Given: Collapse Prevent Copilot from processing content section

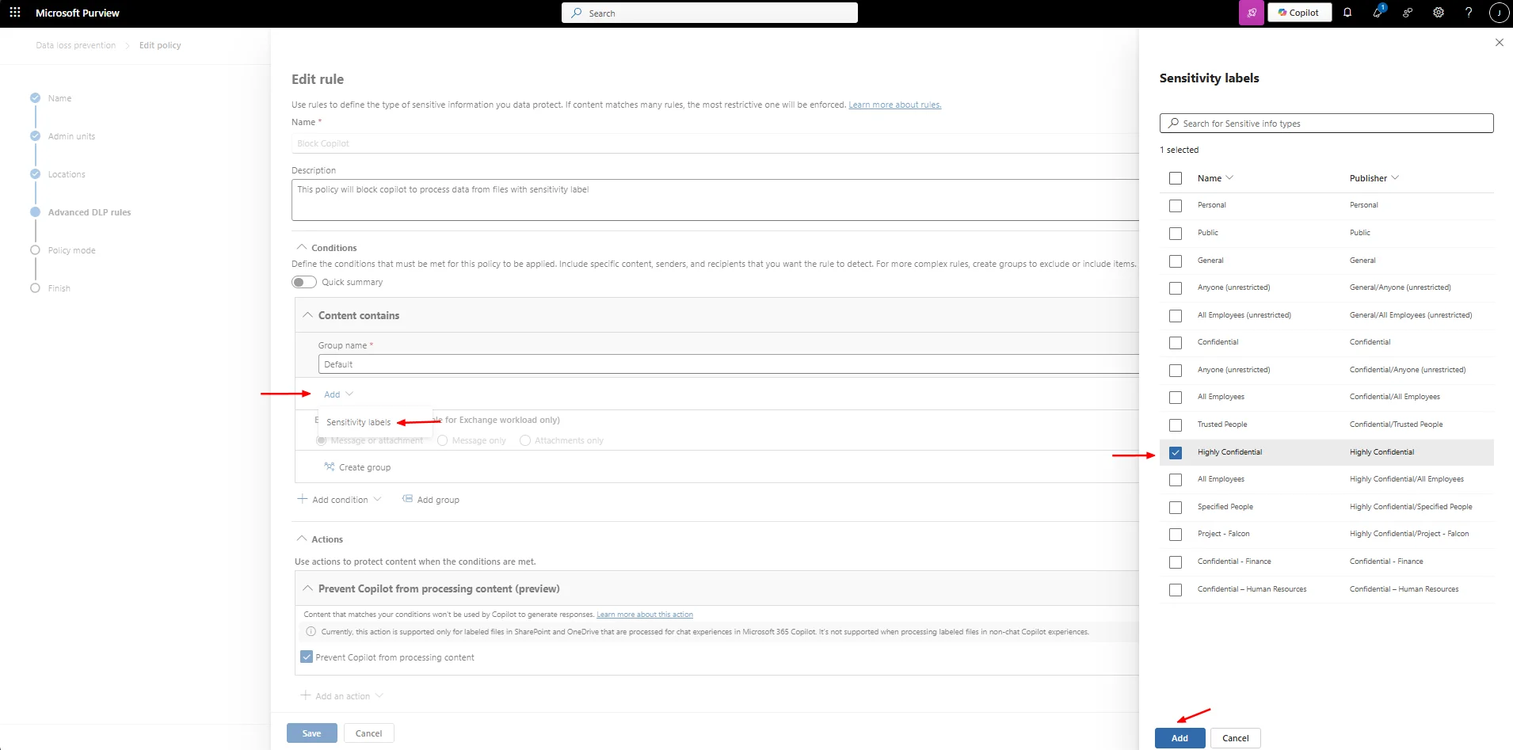Looking at the screenshot, I should click(x=308, y=588).
